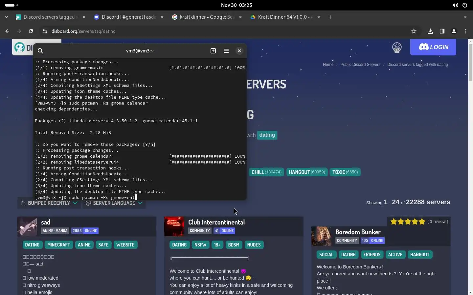473x295 pixels.
Task: Click DATING tag on sad server card
Action: [x=32, y=245]
